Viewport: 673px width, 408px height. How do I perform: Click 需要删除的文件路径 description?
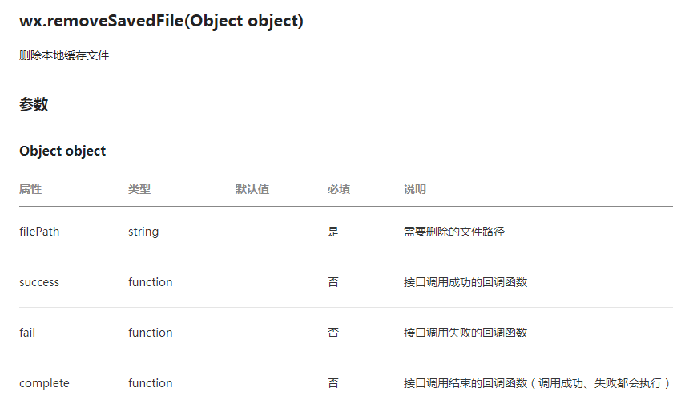(x=454, y=232)
